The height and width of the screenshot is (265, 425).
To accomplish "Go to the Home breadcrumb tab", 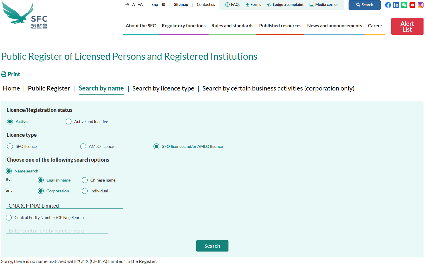I will tap(11, 88).
